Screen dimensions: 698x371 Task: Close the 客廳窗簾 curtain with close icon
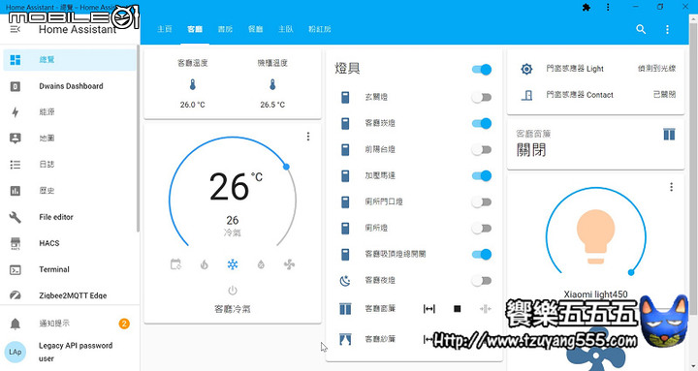pyautogui.click(x=486, y=309)
